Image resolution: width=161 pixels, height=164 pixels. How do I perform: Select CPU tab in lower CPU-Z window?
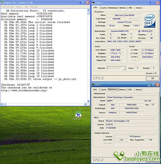95,90
